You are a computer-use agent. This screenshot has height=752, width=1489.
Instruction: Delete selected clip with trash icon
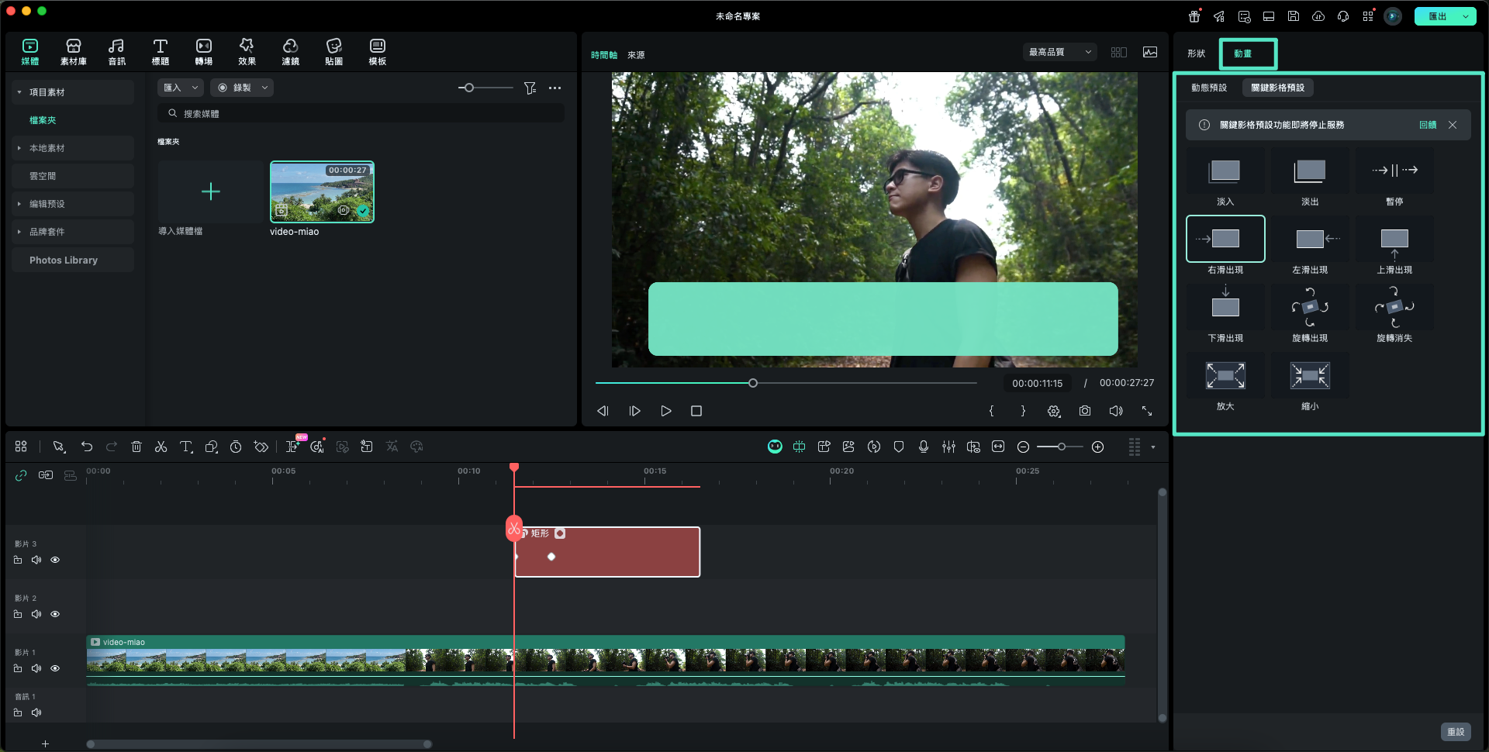pos(136,447)
